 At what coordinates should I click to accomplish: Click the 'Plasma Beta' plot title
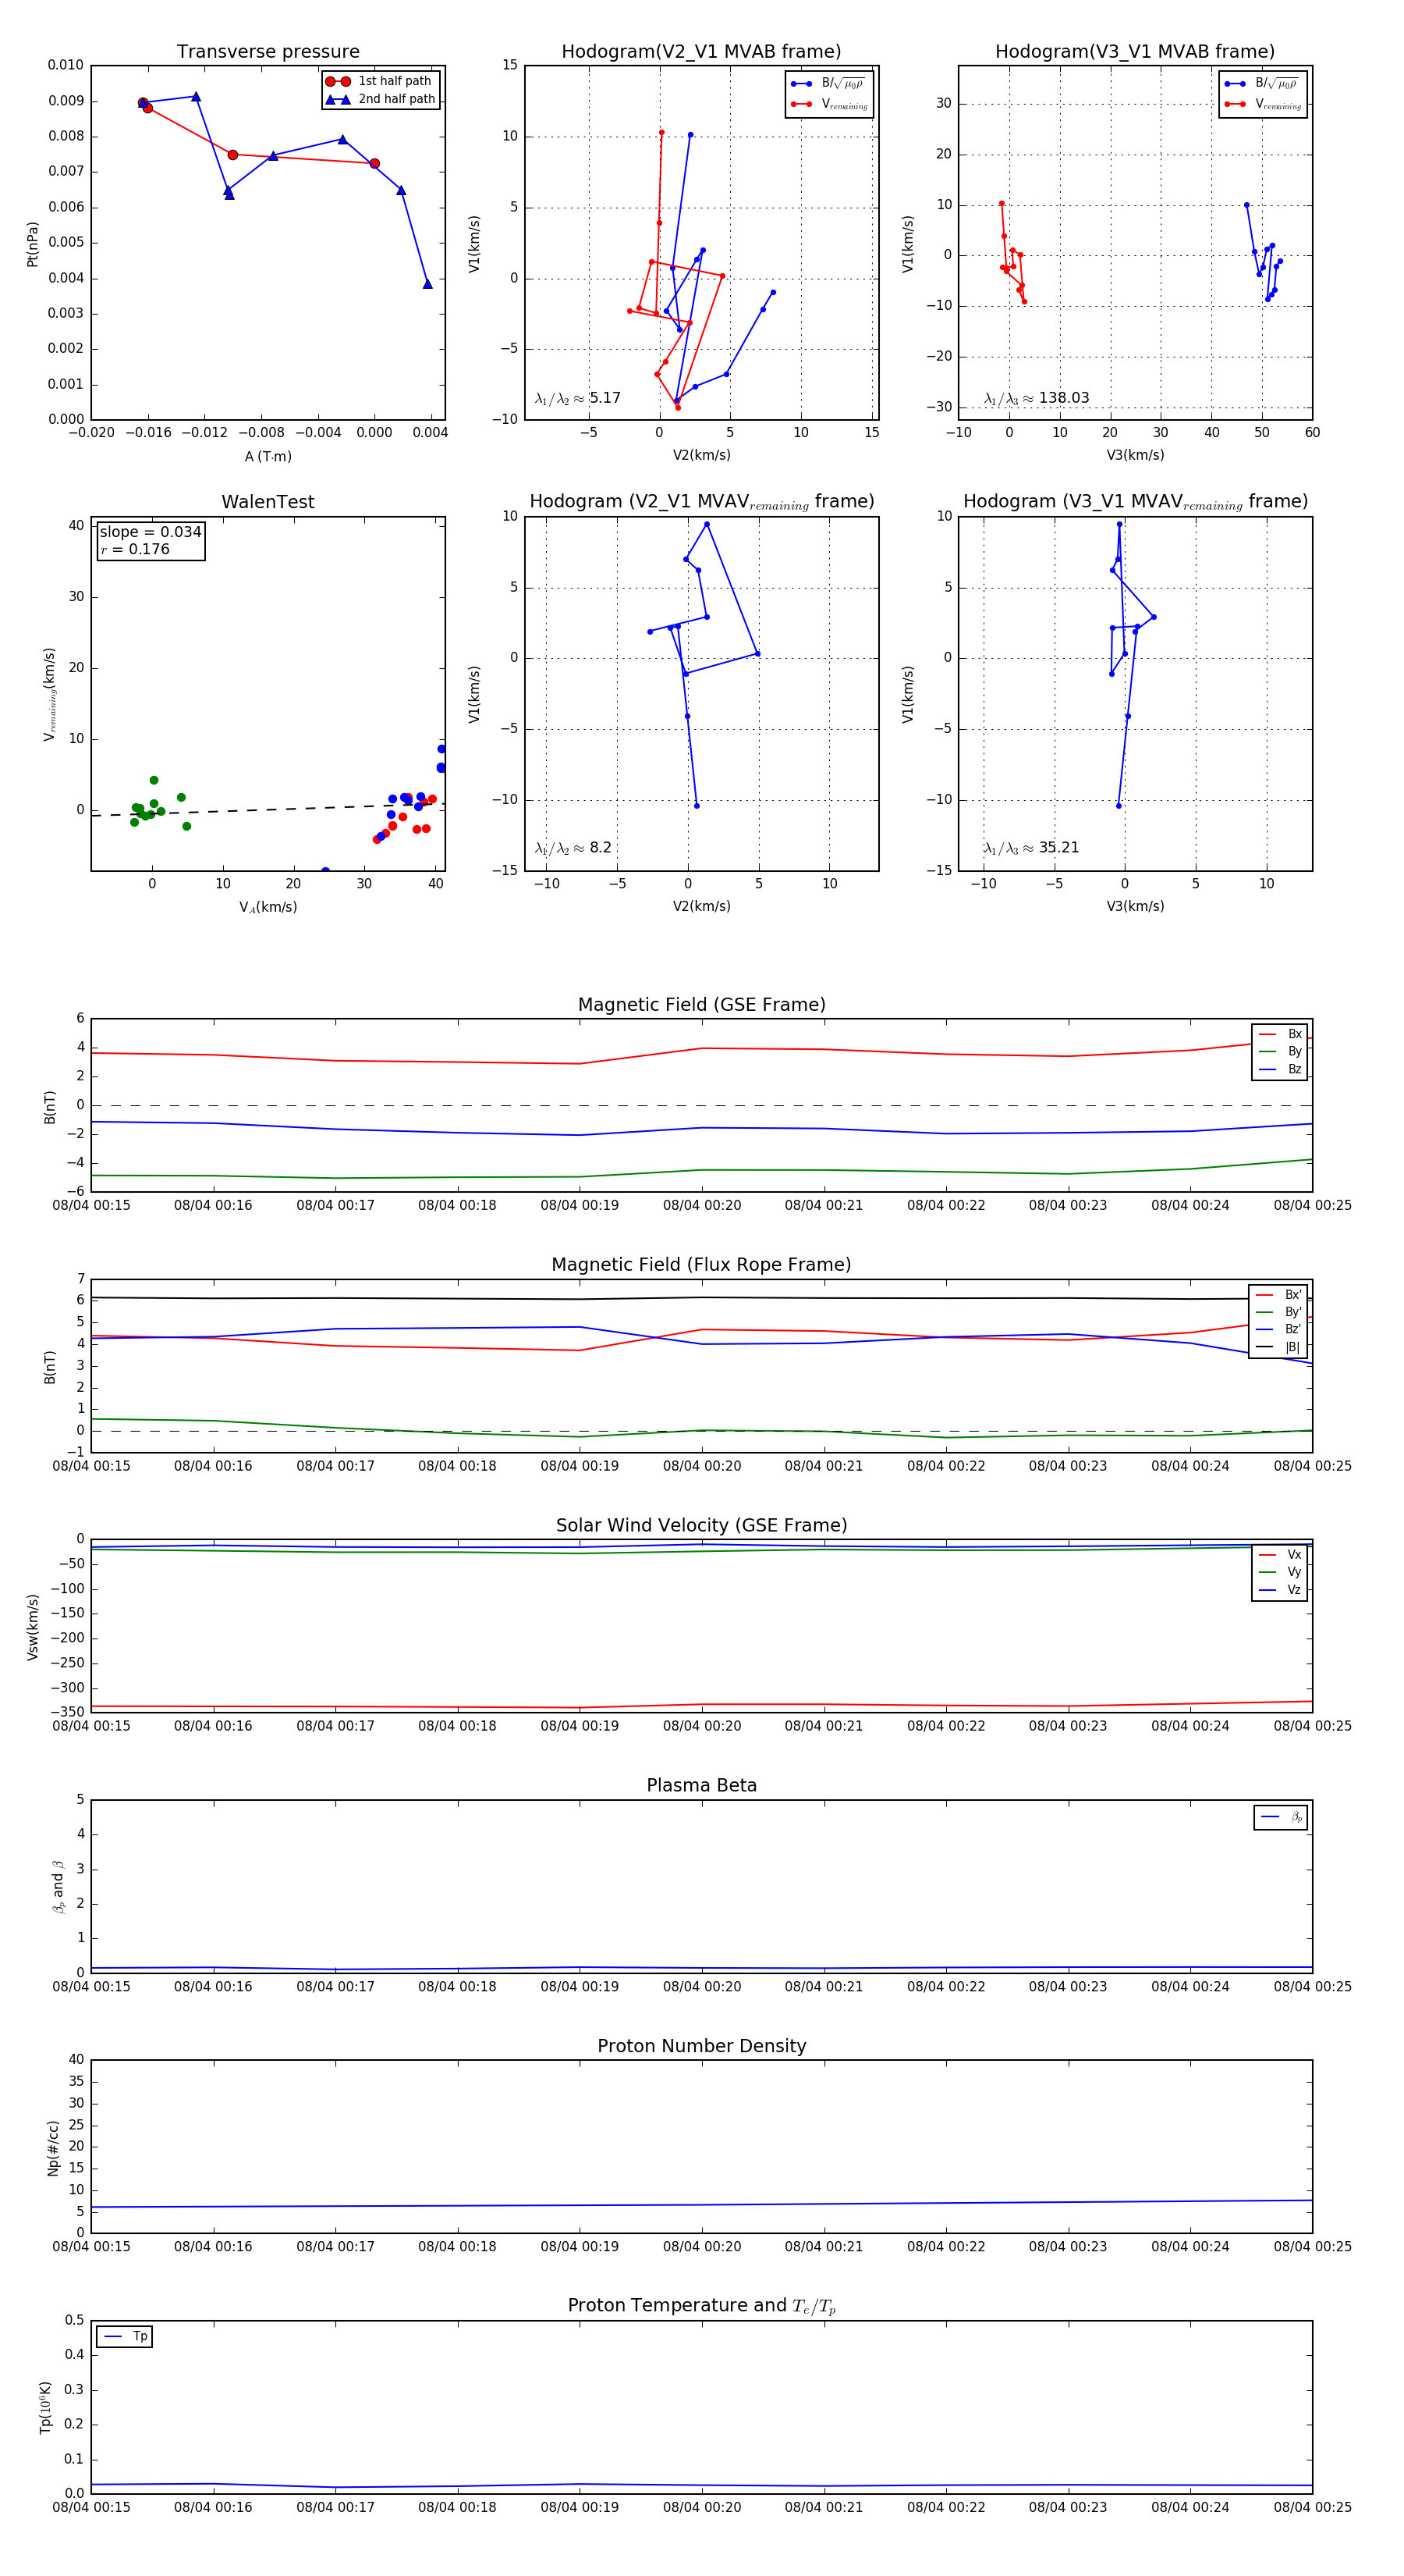(x=701, y=1785)
